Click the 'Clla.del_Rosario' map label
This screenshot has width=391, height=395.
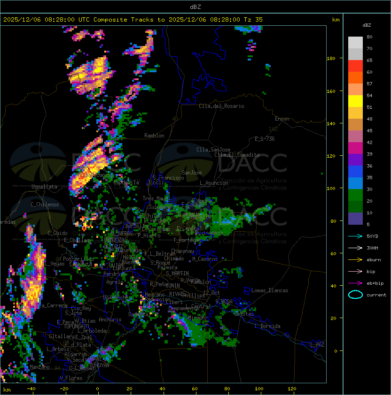click(x=221, y=106)
